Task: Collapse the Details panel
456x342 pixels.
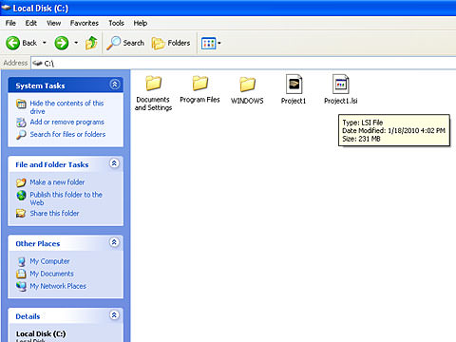Action: (x=114, y=315)
